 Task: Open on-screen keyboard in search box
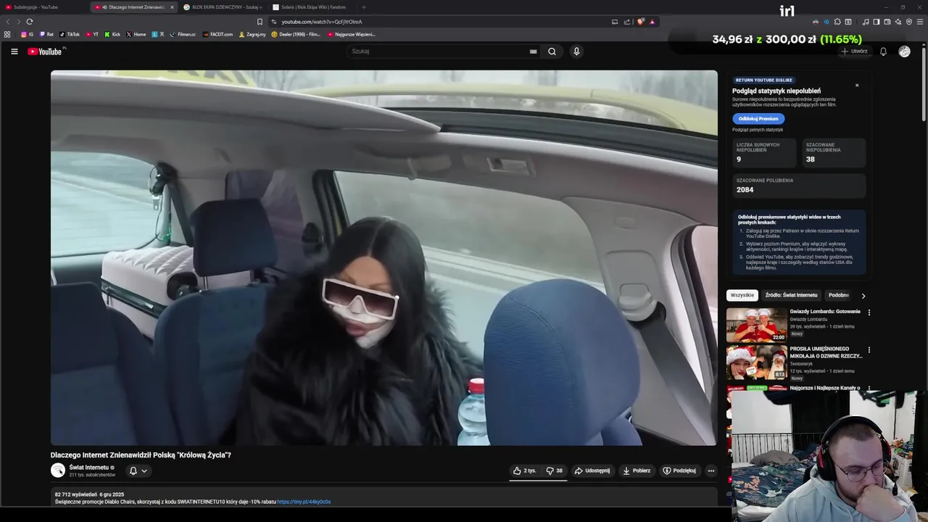coord(533,51)
